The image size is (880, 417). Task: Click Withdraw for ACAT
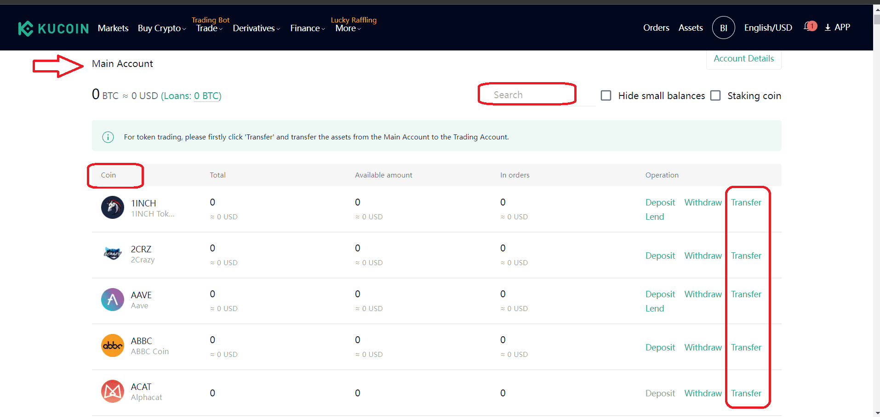[703, 393]
